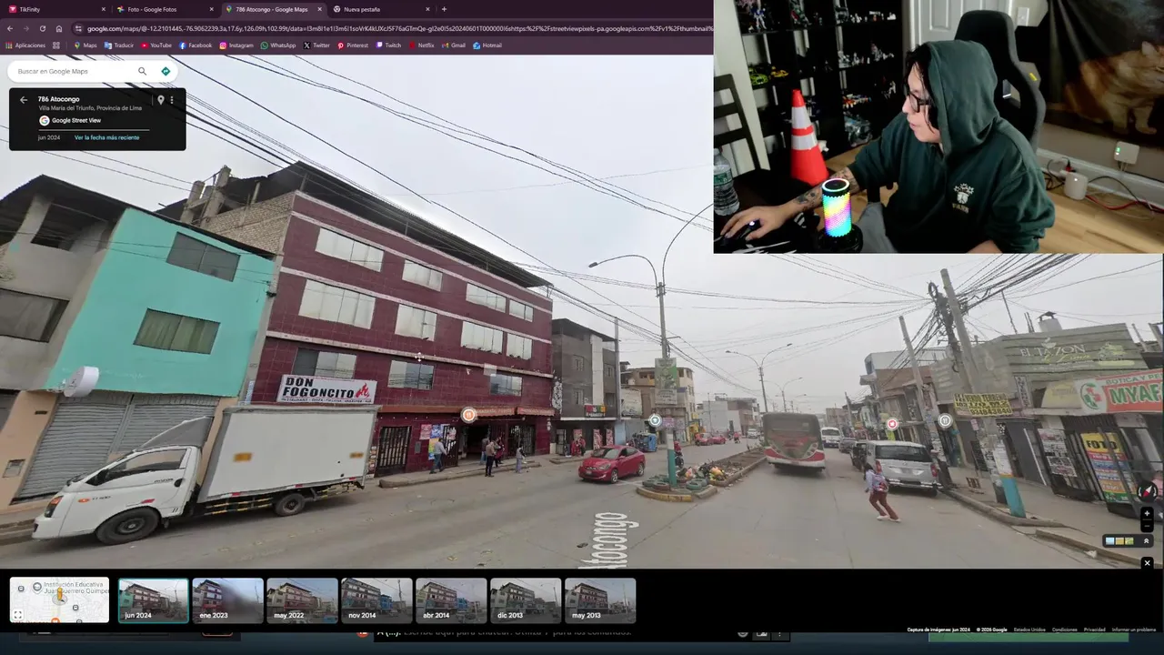Screen dimensions: 1164x655
Task: Open the Traducir bookmark
Action: click(x=119, y=45)
